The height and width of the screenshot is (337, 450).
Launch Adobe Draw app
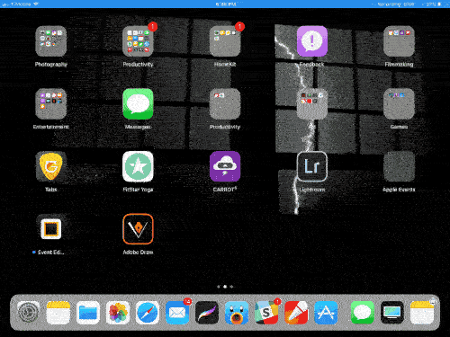pyautogui.click(x=138, y=229)
